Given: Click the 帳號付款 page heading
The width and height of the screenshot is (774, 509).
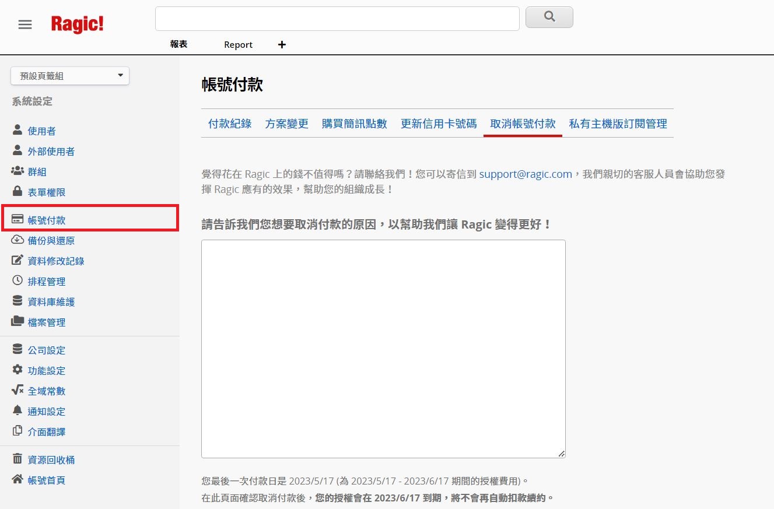Looking at the screenshot, I should 232,85.
